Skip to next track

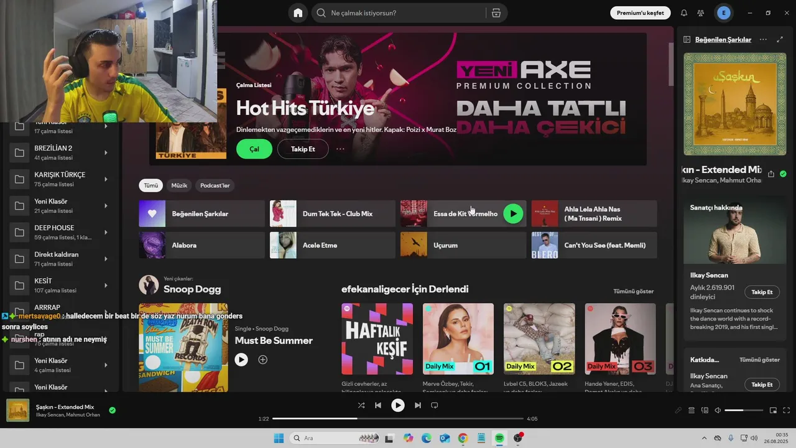coord(418,405)
